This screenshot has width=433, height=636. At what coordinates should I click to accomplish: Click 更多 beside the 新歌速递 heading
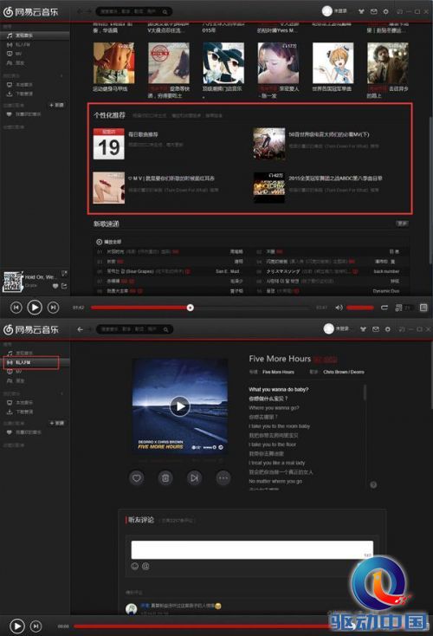(402, 224)
